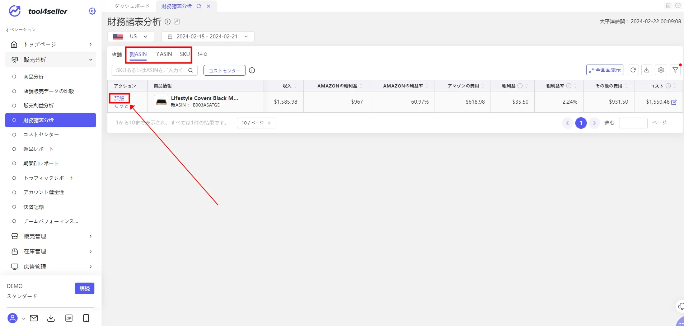Open the mobile app icon
The image size is (684, 326).
click(86, 318)
